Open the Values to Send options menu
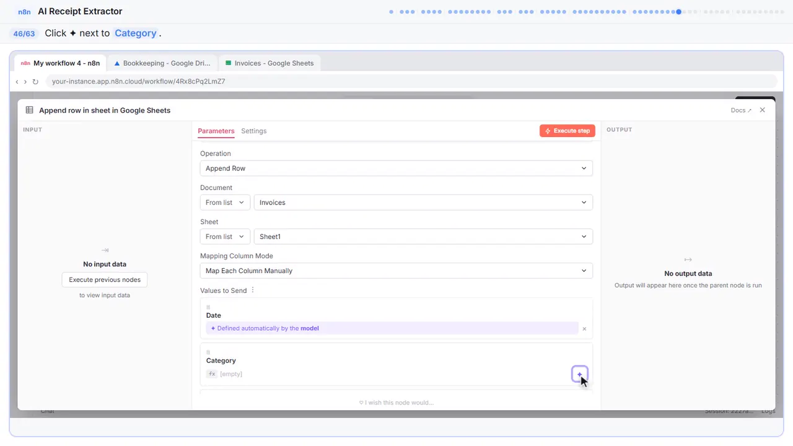Image resolution: width=793 pixels, height=446 pixels. tap(253, 291)
